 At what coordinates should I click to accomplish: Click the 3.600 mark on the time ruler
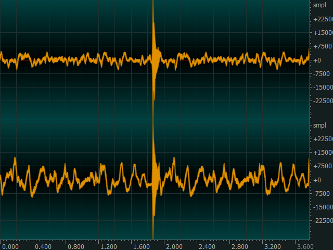[x=305, y=246]
